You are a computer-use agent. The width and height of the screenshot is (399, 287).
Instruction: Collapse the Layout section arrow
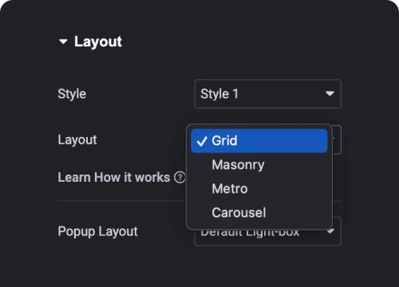pos(63,41)
